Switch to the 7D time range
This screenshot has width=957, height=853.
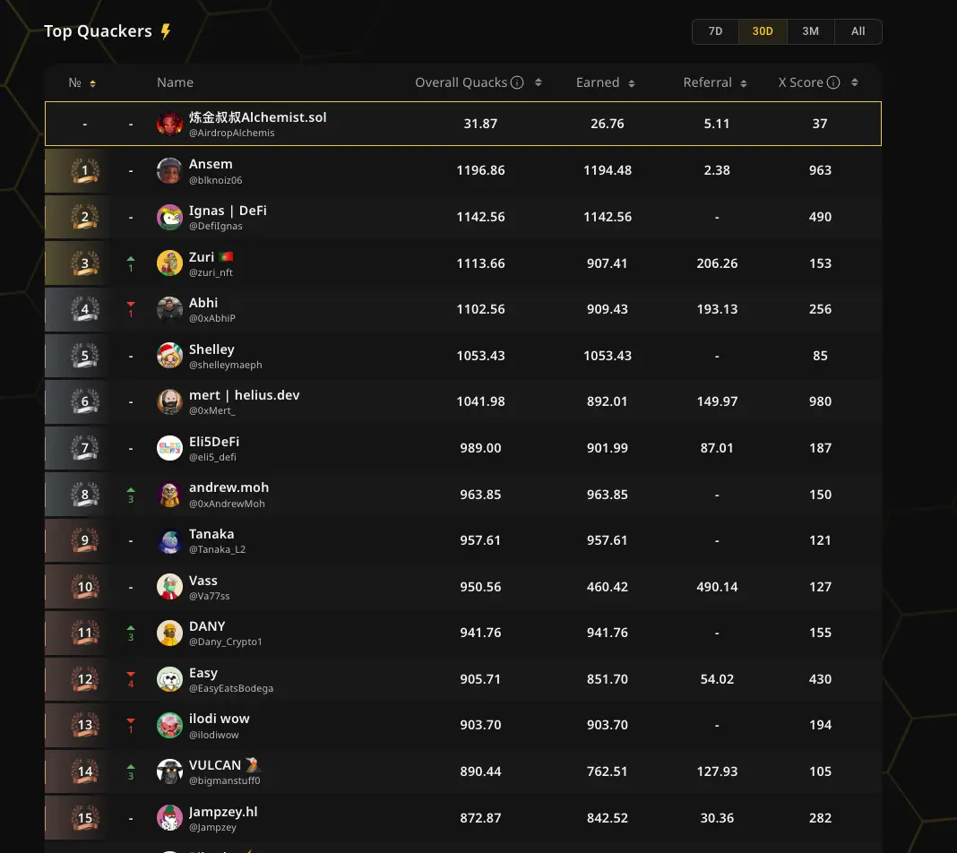715,31
